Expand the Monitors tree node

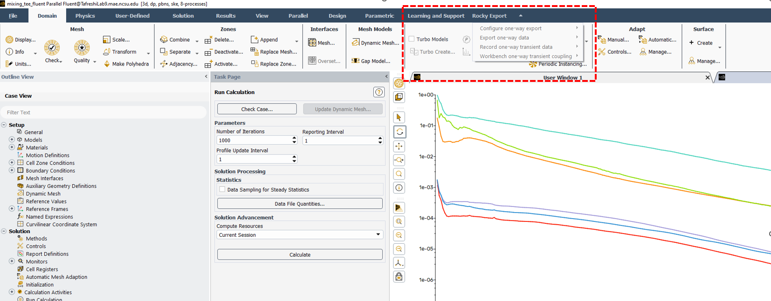[12, 261]
